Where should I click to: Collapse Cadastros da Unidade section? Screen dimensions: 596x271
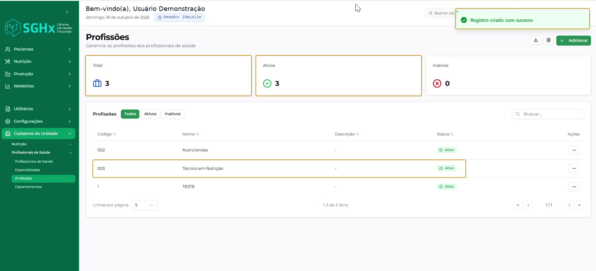point(38,133)
